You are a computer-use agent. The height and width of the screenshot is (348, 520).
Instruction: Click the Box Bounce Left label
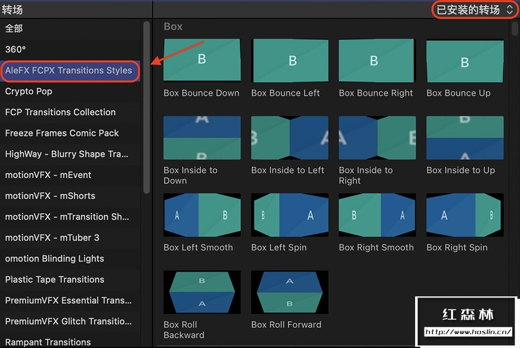tap(286, 93)
